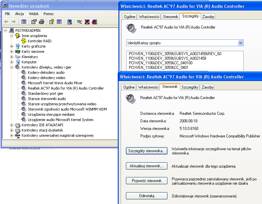Collapse the Inne urządzenia branch
This screenshot has width=262, height=204.
tap(11, 36)
